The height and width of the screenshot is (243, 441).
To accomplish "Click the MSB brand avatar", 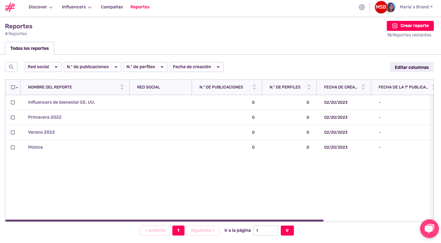I will click(x=381, y=7).
